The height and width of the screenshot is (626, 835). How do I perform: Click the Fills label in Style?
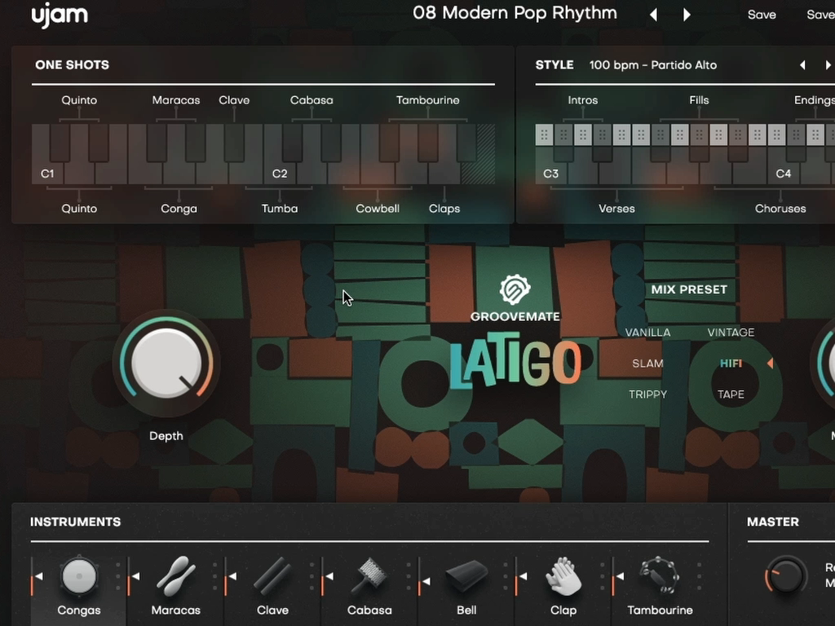pyautogui.click(x=699, y=100)
